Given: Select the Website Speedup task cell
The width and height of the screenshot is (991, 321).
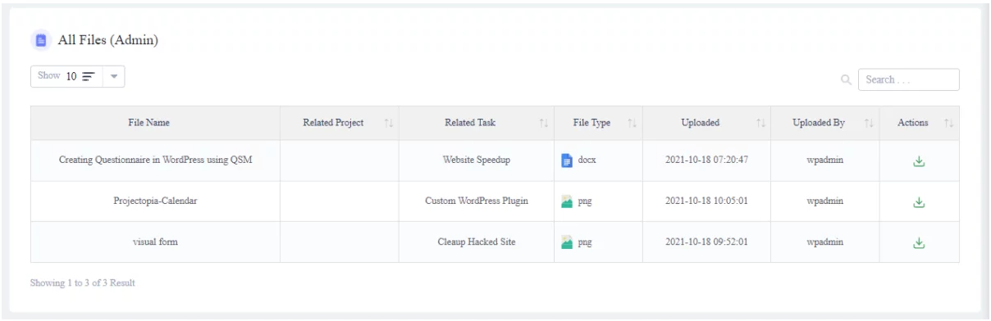Looking at the screenshot, I should click(x=477, y=160).
